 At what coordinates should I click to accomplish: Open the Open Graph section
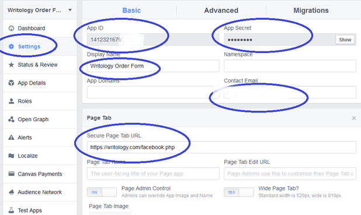click(x=40, y=119)
